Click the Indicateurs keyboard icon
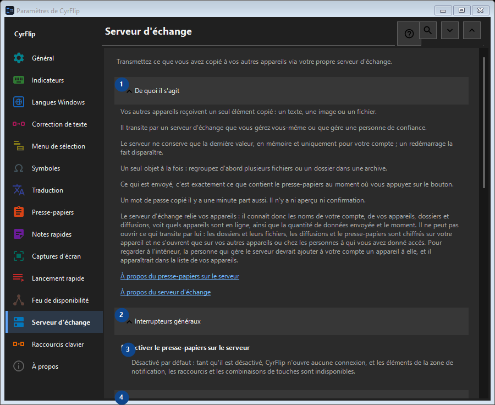 (19, 80)
